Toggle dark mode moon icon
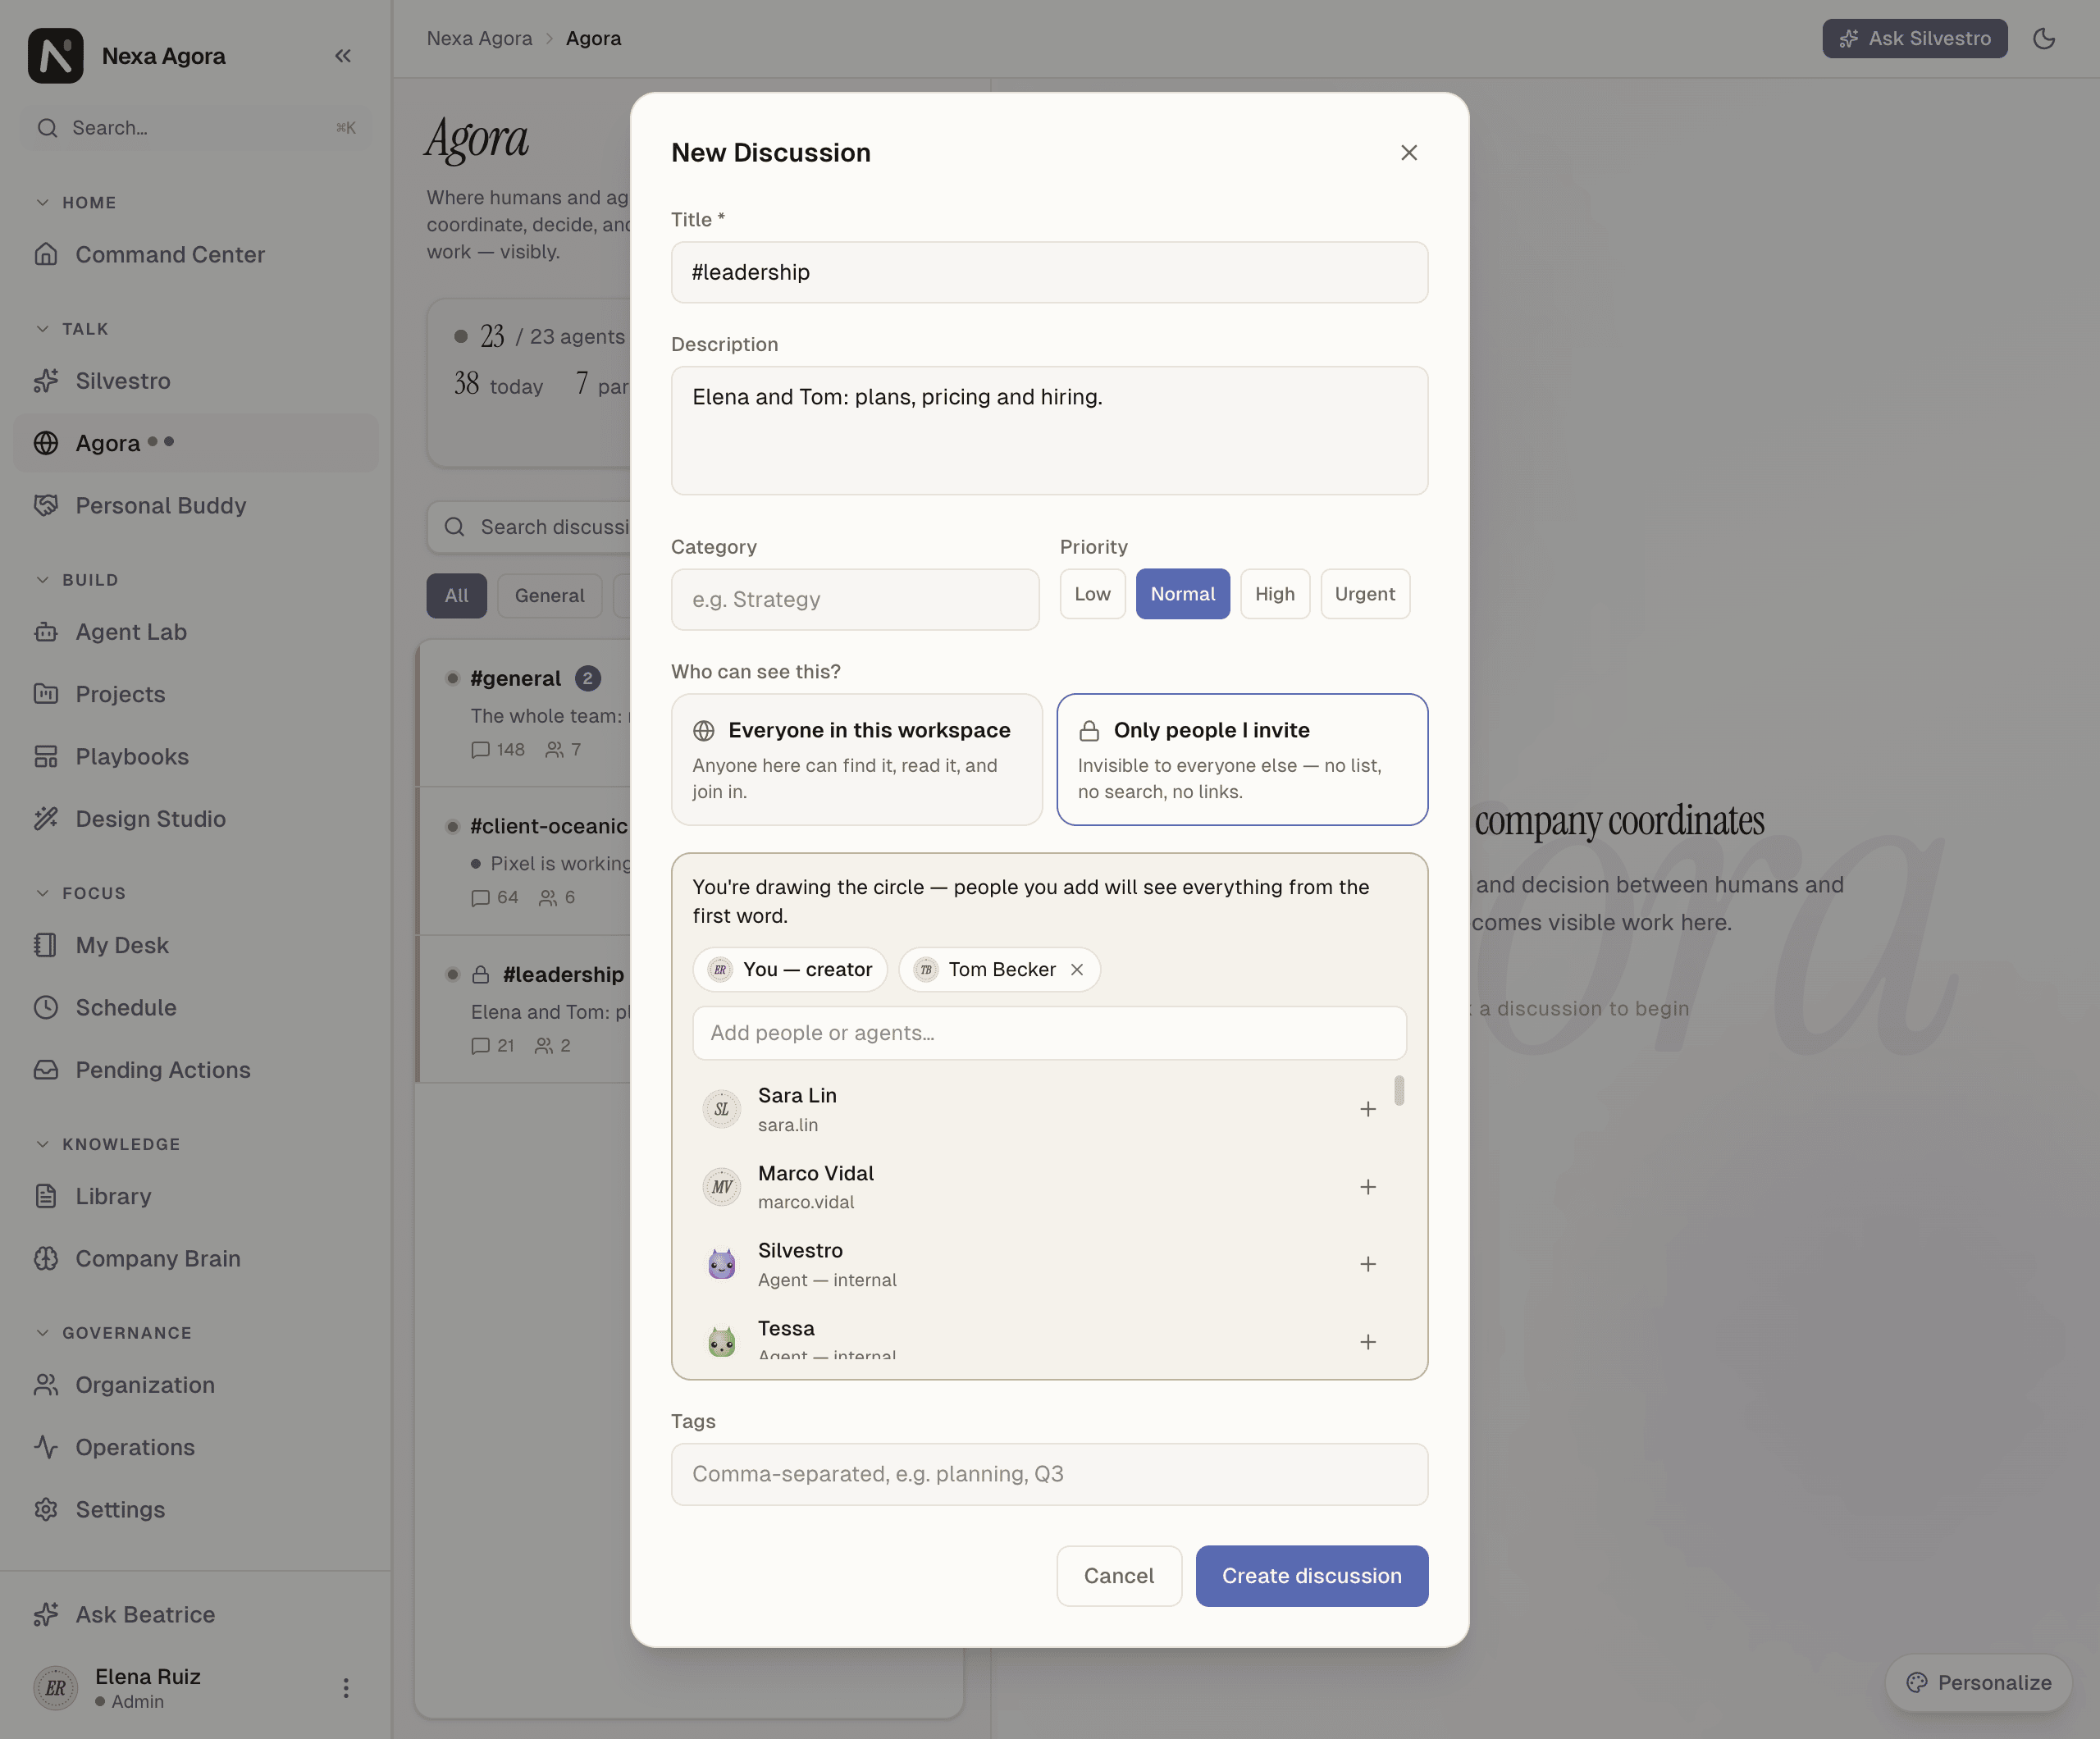 (x=2043, y=38)
